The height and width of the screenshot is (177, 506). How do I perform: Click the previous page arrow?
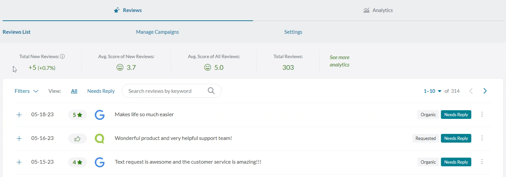(x=471, y=91)
